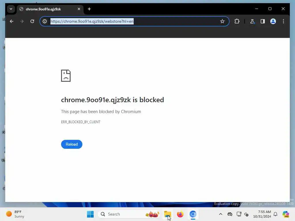Screen dimensions: 295x221
Task: Click 'This page has been blocked by Chromium' text
Action: click(x=101, y=112)
